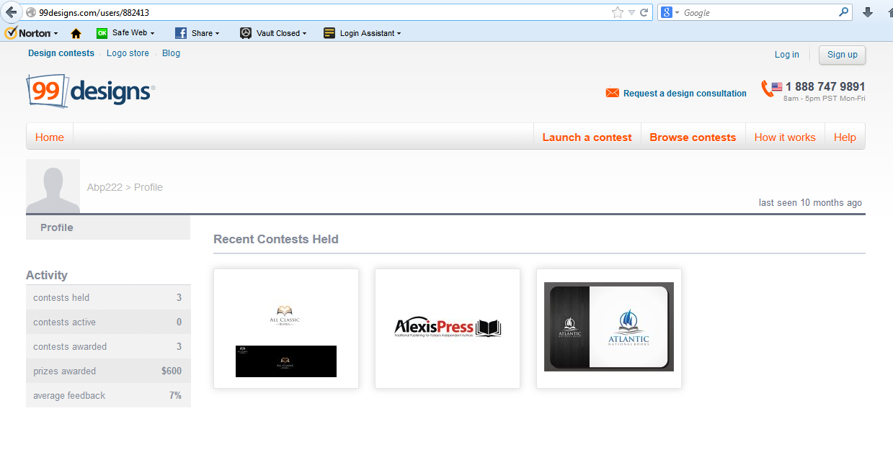Open the downloads arrow icon
The image size is (893, 465).
868,12
